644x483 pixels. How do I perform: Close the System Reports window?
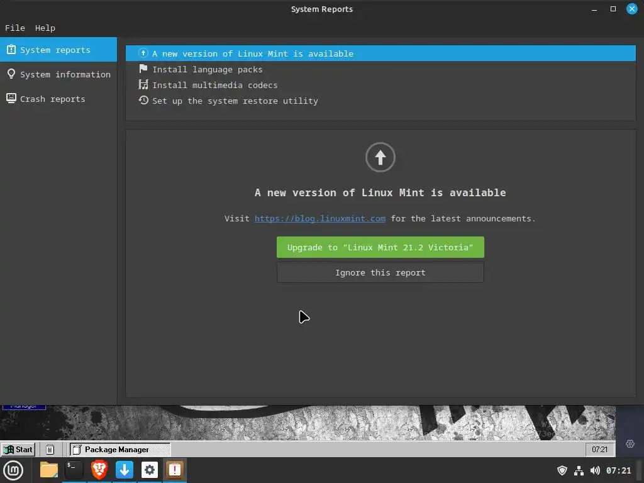click(631, 9)
